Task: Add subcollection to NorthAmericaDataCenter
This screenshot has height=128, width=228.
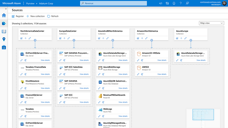Action: (26, 38)
